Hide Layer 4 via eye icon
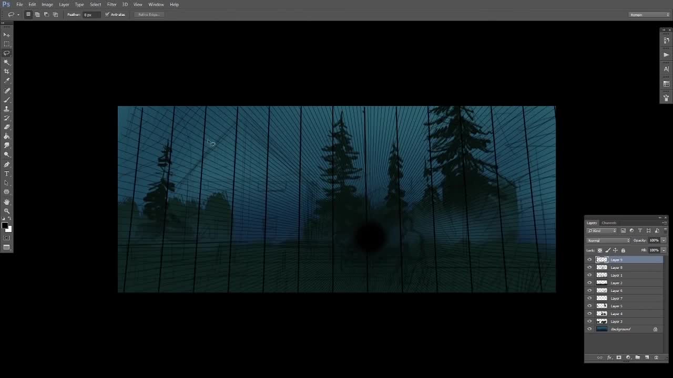673x378 pixels. coord(589,314)
